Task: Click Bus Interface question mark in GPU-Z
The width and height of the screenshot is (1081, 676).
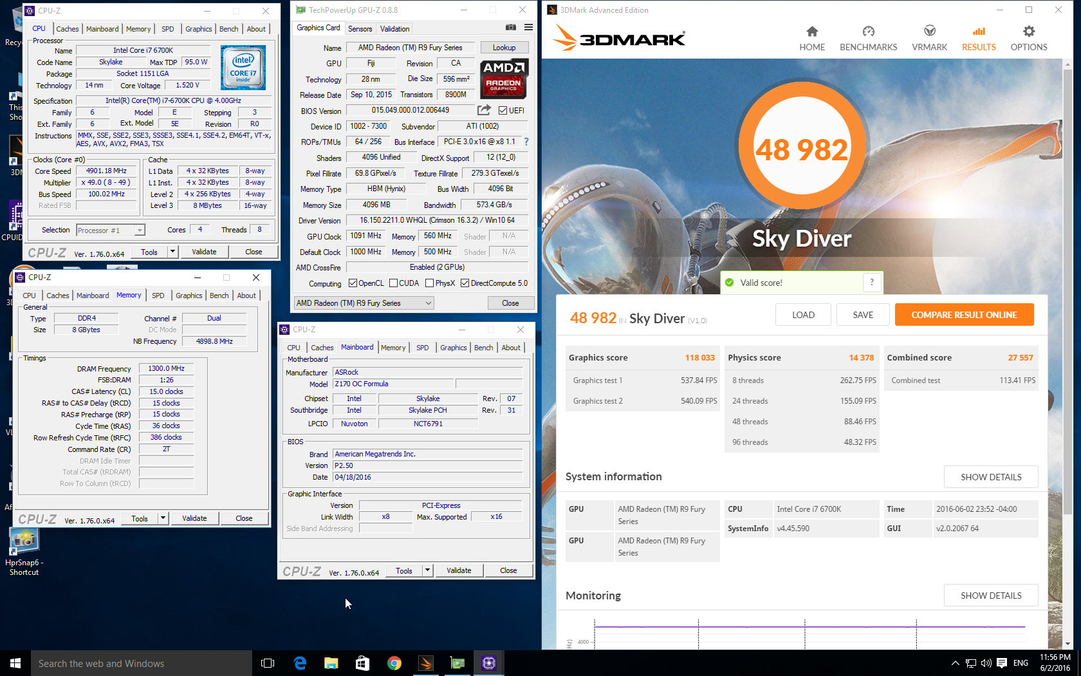Action: click(x=526, y=142)
